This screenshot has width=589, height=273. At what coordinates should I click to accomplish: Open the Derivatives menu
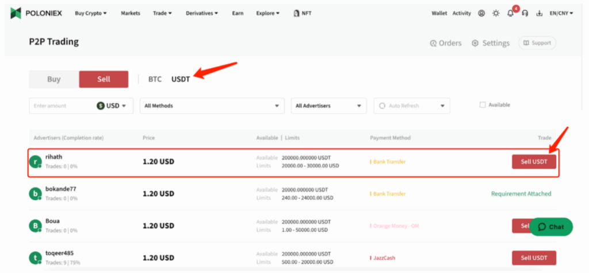point(201,13)
